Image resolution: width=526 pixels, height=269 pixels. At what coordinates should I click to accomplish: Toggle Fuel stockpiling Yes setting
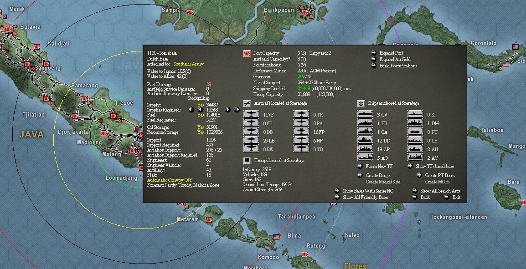coord(200,115)
